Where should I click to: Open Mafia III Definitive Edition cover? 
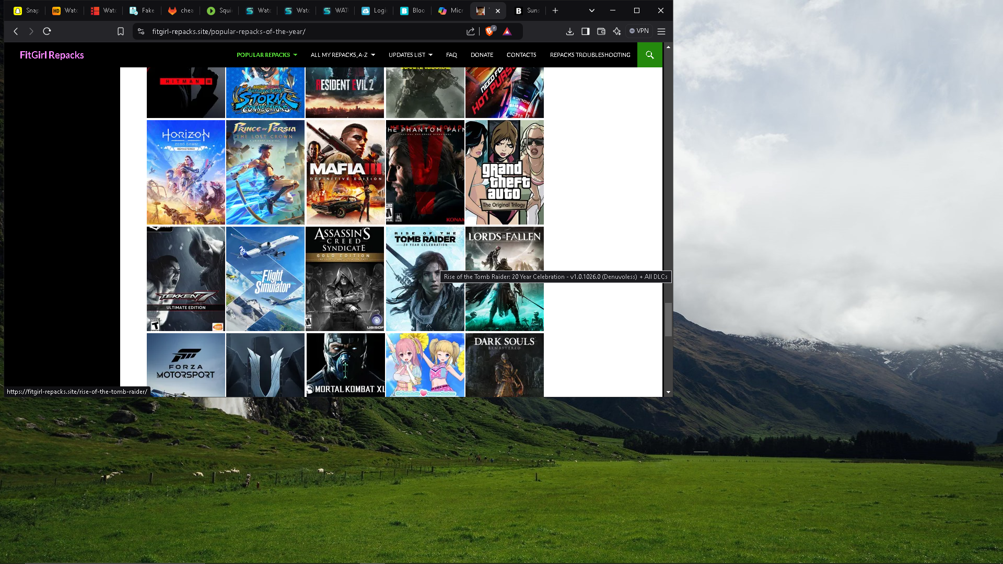tap(345, 172)
